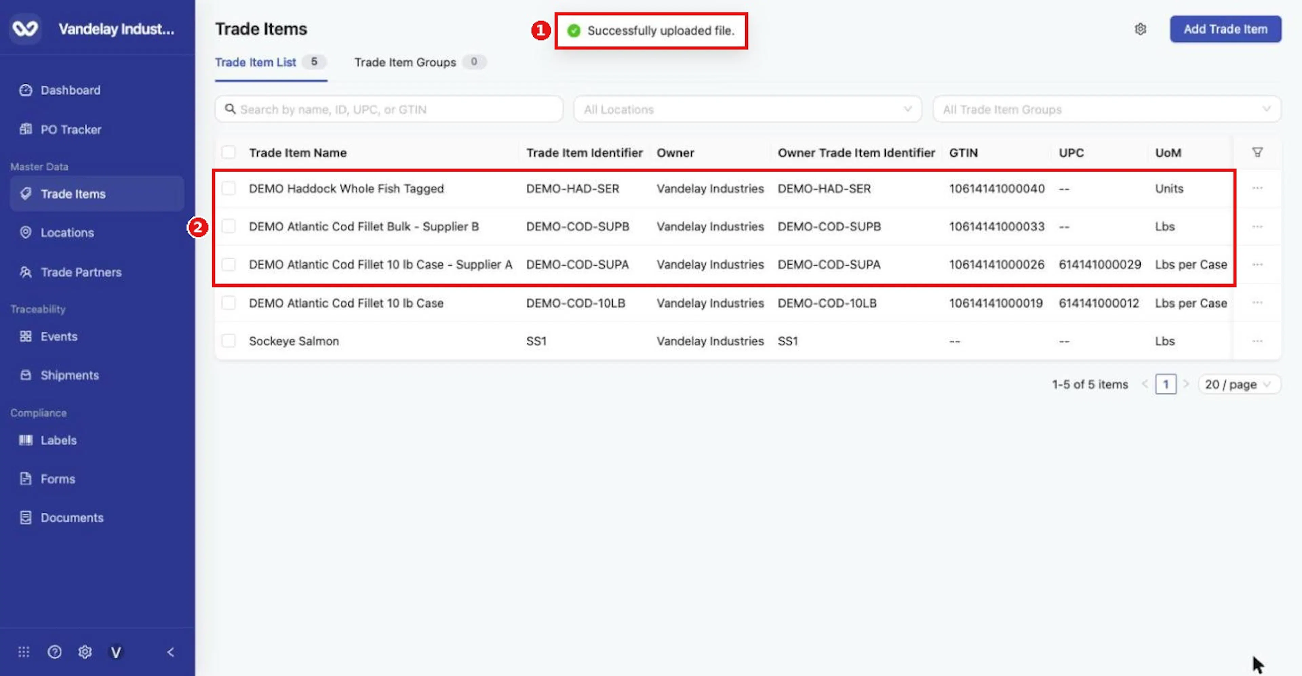1302x676 pixels.
Task: Click the Units UoM cell for Haddock
Action: (1169, 188)
